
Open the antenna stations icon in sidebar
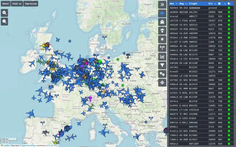pos(162,48)
